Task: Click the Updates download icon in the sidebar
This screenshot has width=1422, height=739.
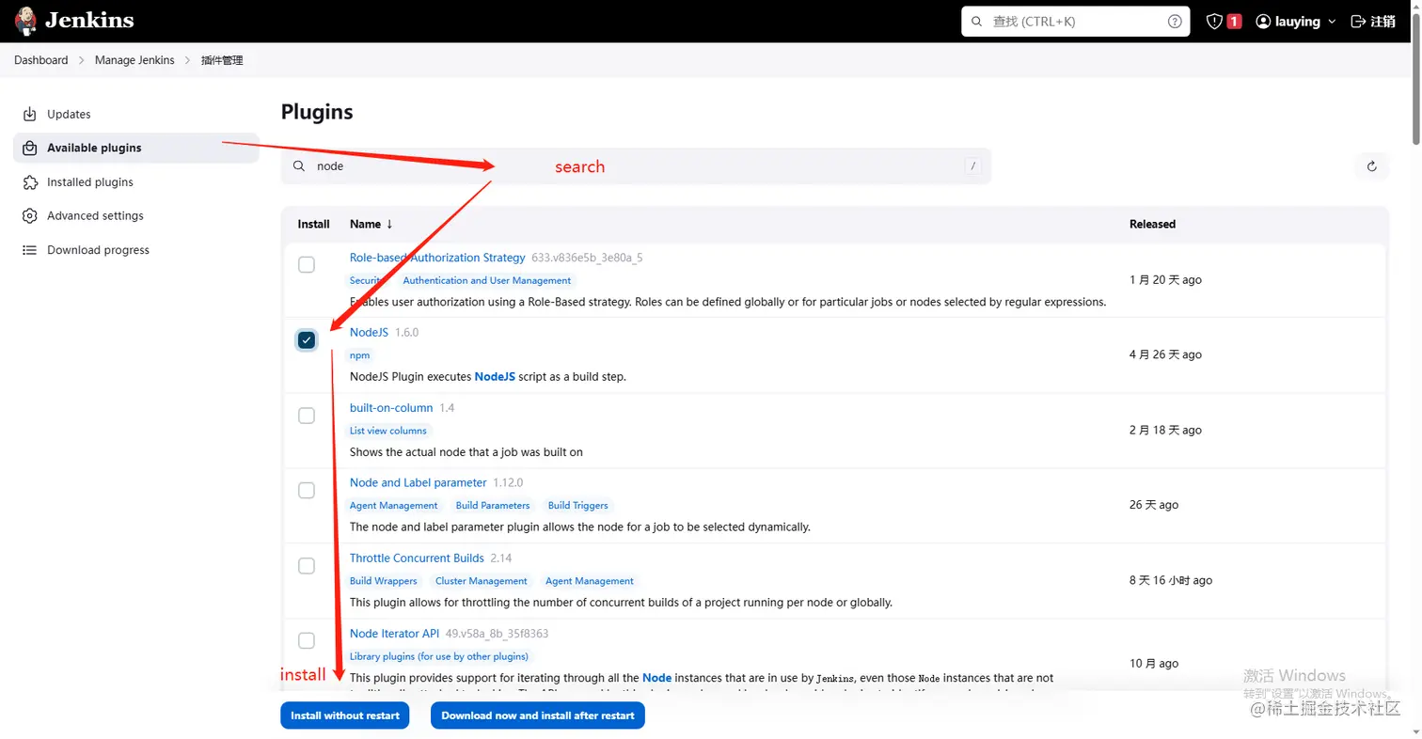Action: pyautogui.click(x=30, y=114)
